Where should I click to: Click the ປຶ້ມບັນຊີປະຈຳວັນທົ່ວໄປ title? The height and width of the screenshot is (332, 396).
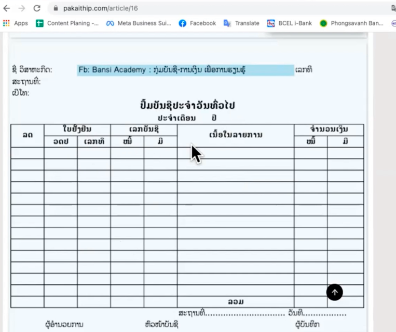tap(187, 105)
